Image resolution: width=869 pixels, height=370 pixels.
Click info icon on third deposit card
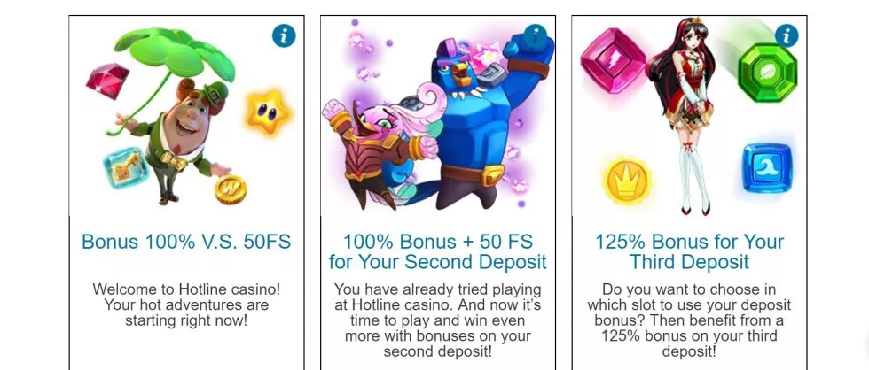(x=787, y=36)
